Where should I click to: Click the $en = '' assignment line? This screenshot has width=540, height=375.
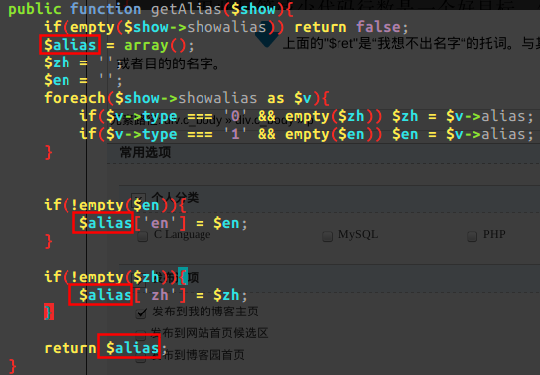click(x=83, y=80)
